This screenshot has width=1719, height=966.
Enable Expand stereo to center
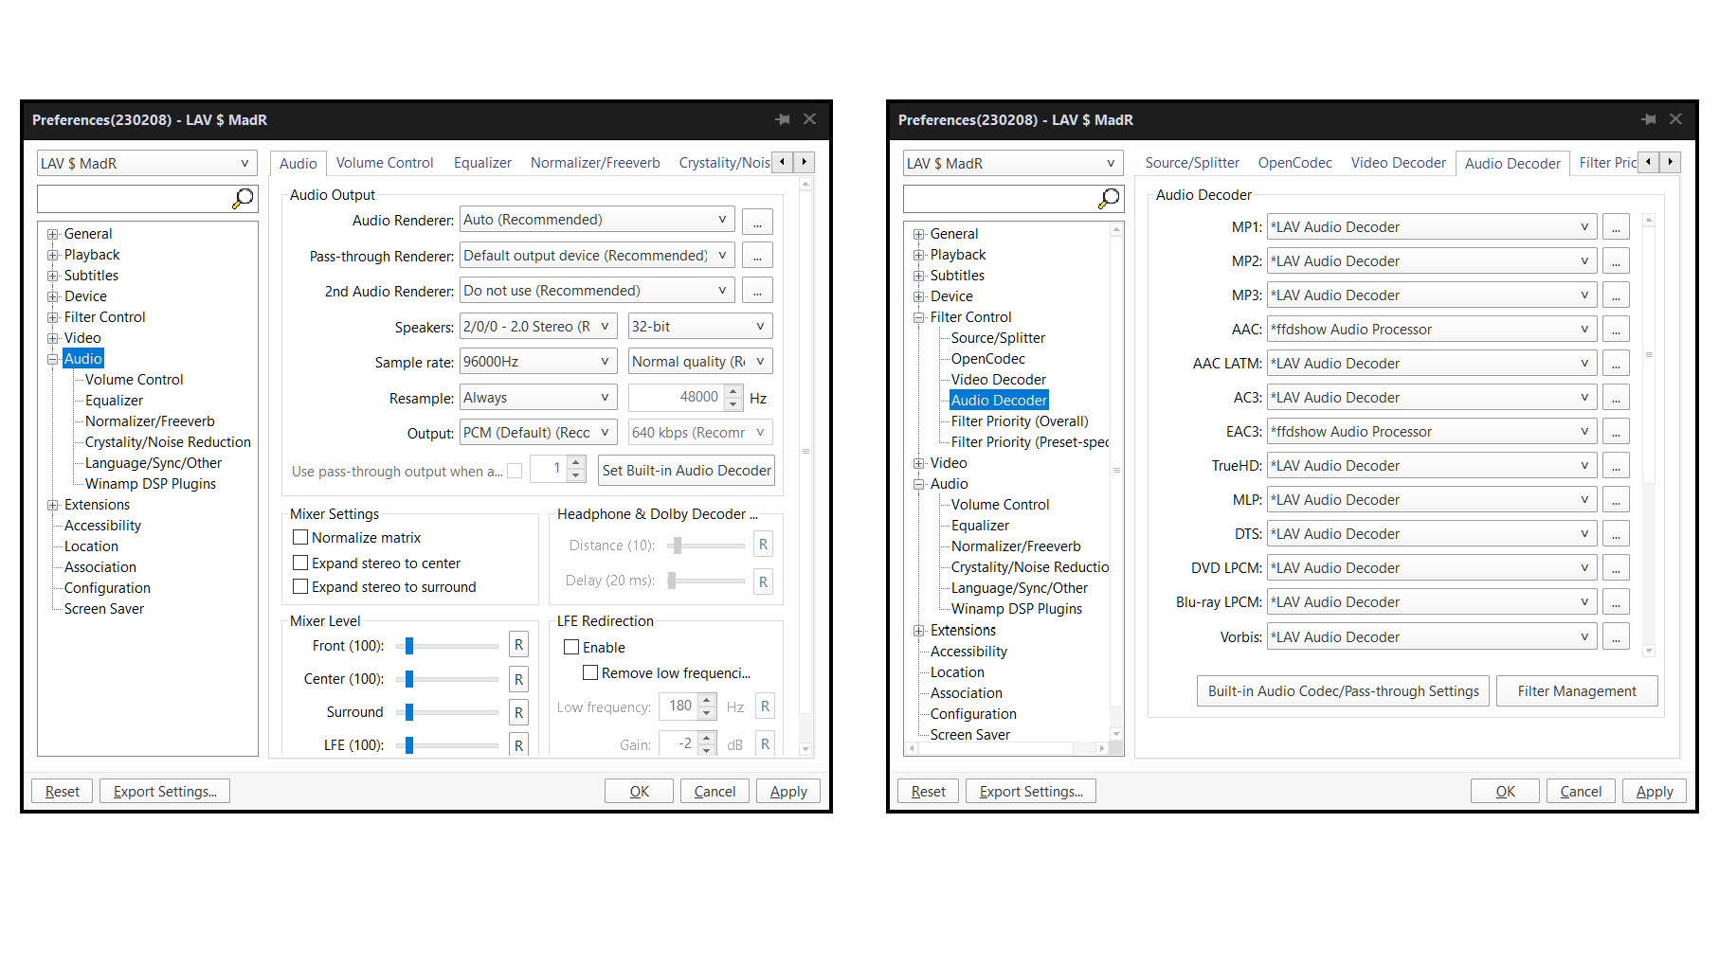300,563
